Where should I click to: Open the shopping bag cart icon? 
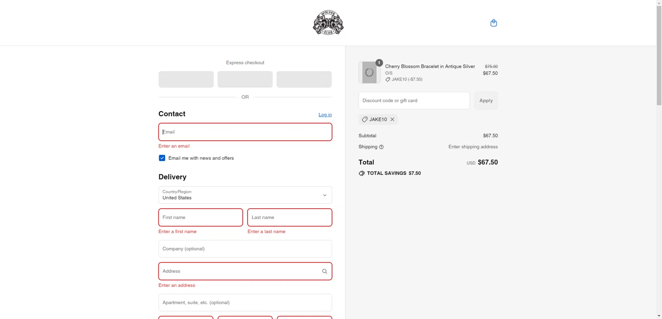(494, 23)
